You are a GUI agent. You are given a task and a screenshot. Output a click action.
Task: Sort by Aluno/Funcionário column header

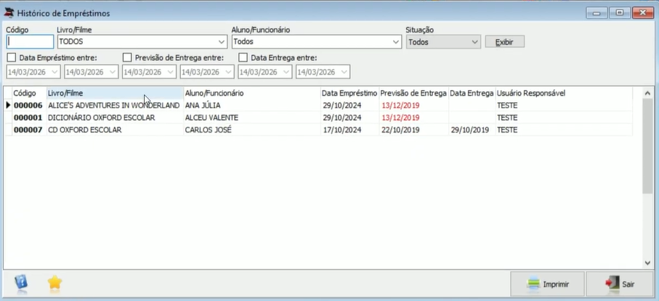[251, 93]
